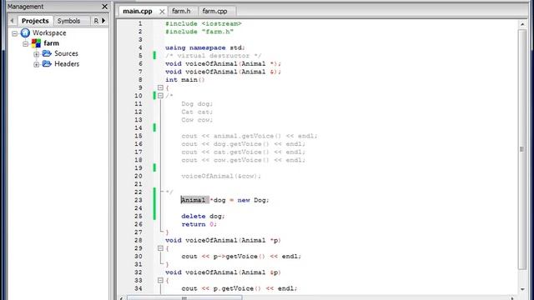534x300 pixels.
Task: Click 'voiceOfAnimal(&cow);' on line 20
Action: (221, 176)
